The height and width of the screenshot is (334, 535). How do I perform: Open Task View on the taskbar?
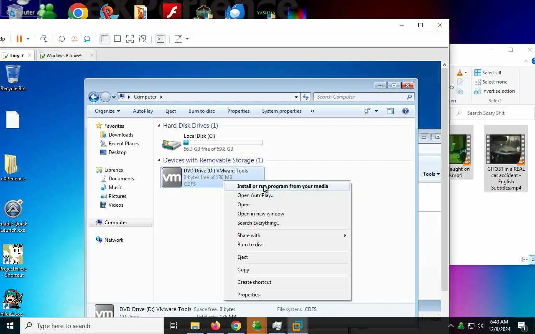coord(174,326)
